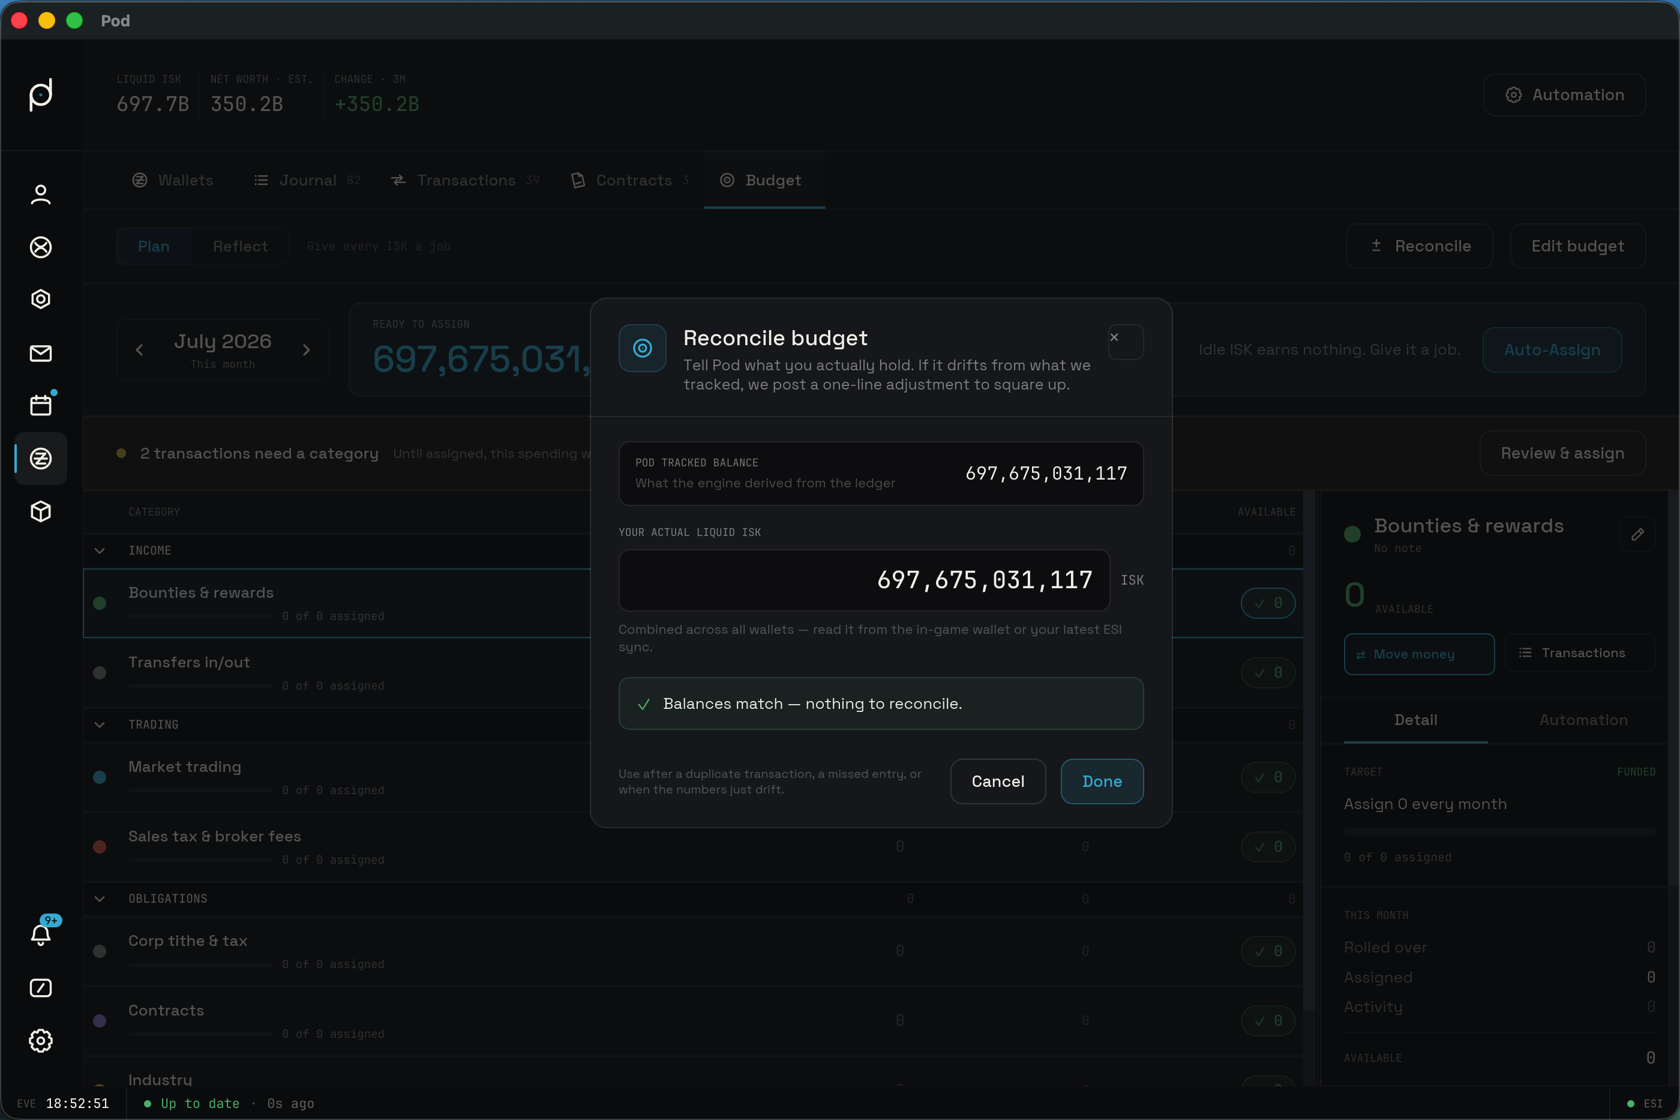1680x1120 pixels.
Task: Click the Bounties & rewards available pill
Action: 1268,604
